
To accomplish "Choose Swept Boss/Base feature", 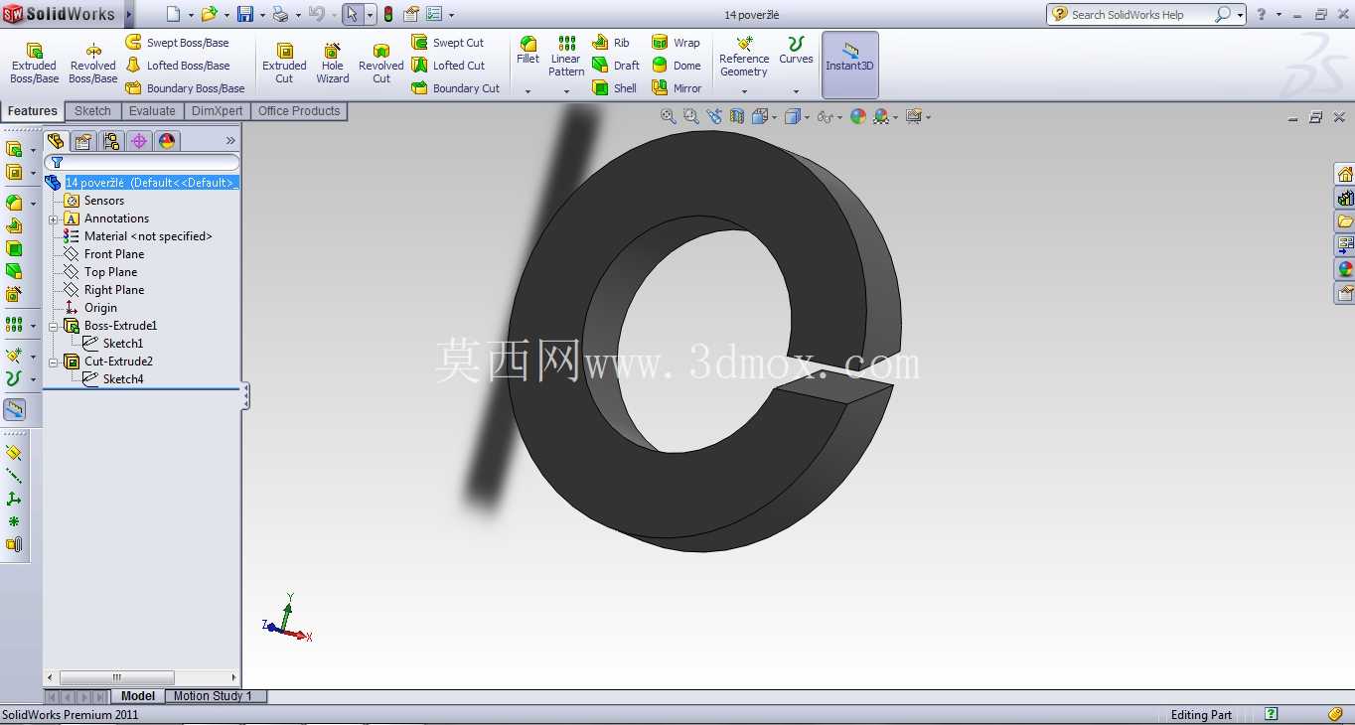I will click(x=177, y=43).
